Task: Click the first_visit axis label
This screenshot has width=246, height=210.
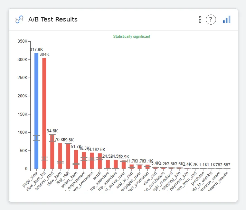Action: 63,178
